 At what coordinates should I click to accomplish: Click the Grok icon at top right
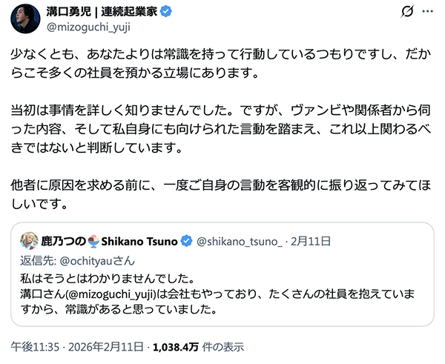pyautogui.click(x=406, y=15)
